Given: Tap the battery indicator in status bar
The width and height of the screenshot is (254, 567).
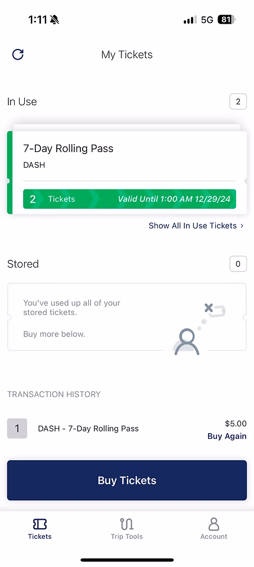Looking at the screenshot, I should click(x=226, y=20).
